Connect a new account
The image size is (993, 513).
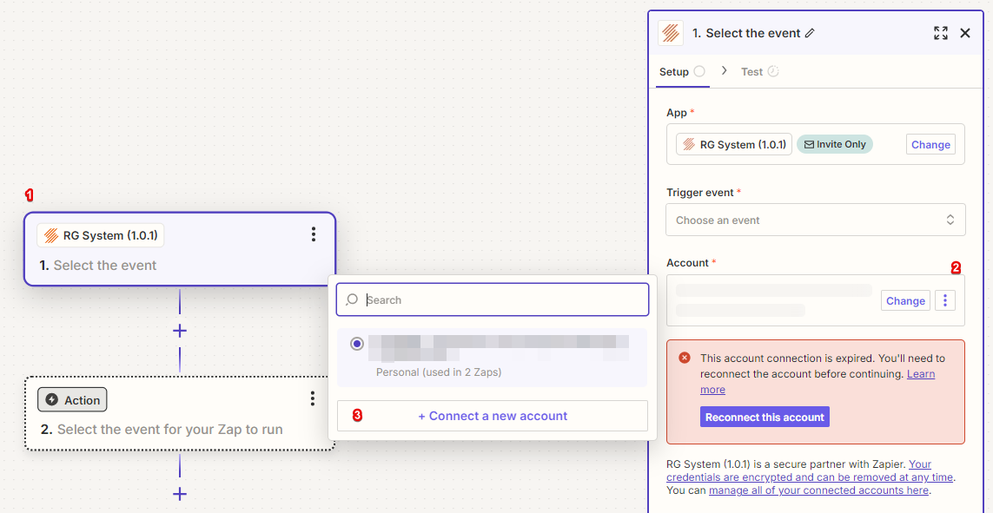coord(492,416)
